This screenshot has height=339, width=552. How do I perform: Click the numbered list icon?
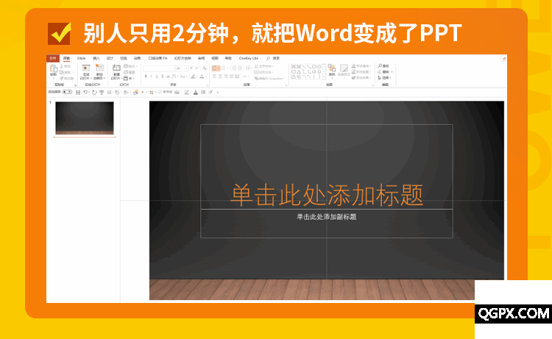pos(224,68)
